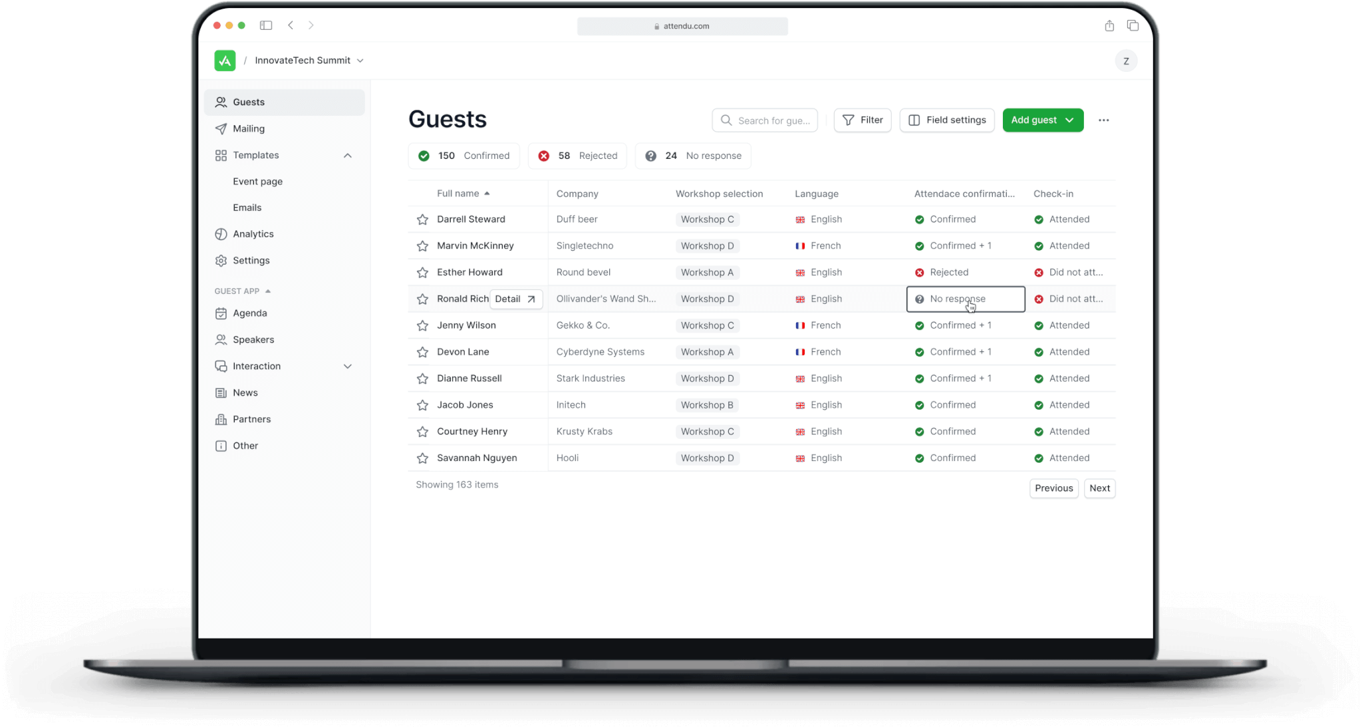Open the browser tabs overview icon

pyautogui.click(x=1133, y=25)
